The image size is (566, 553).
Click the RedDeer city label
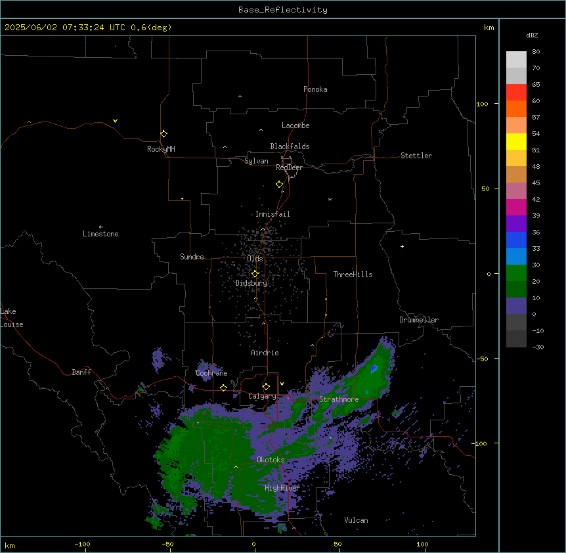point(289,167)
